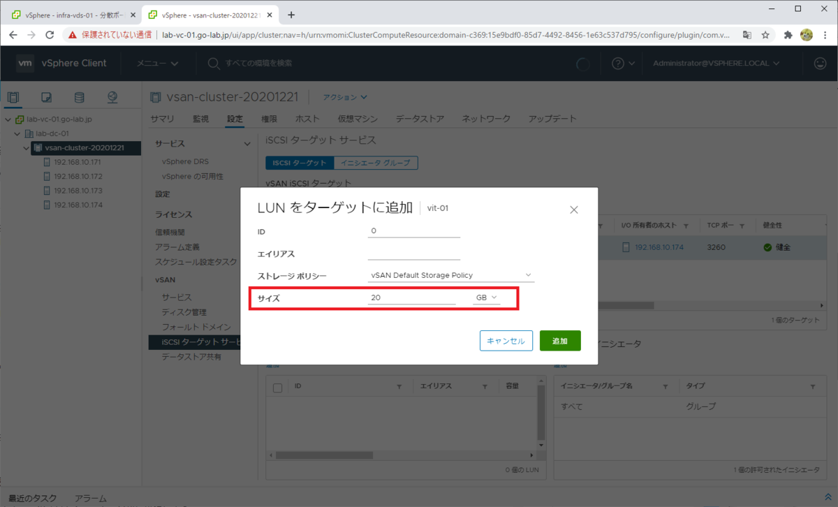Click the not-secure warning icon

tap(73, 34)
